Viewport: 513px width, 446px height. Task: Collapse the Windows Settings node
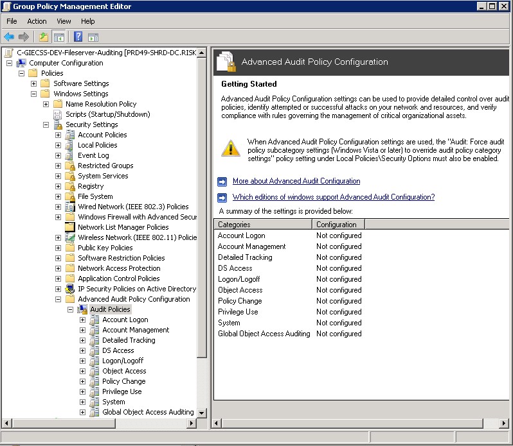tap(33, 94)
